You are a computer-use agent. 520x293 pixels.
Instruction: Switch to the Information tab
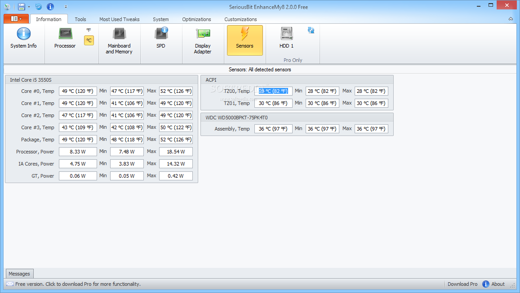coord(49,19)
